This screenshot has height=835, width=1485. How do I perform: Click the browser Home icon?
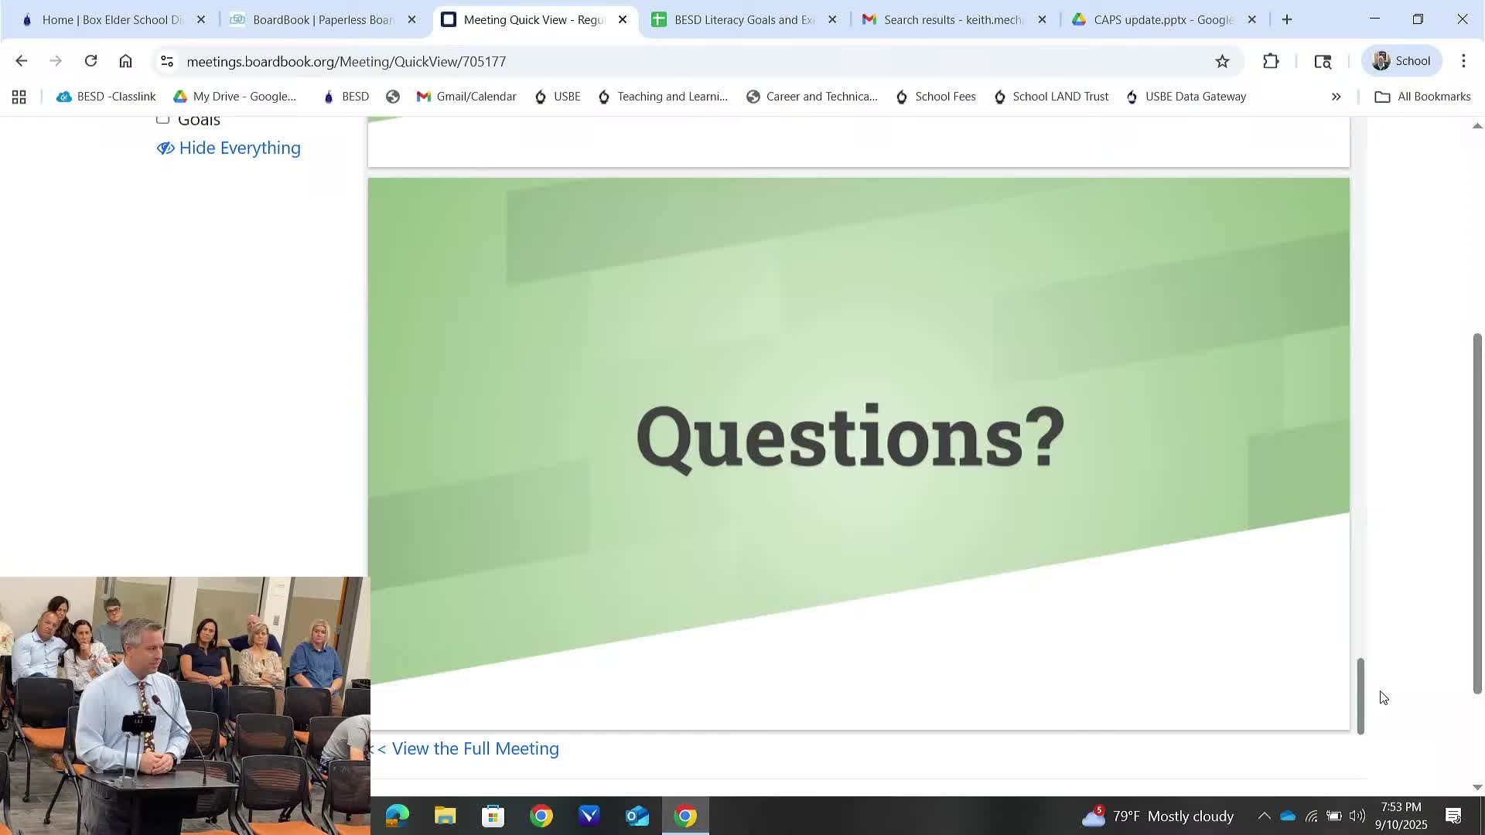pos(126,61)
